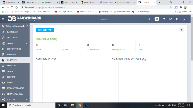193x108 pixels.
Task: Open the contracts filter funnel button
Action: click(x=182, y=30)
